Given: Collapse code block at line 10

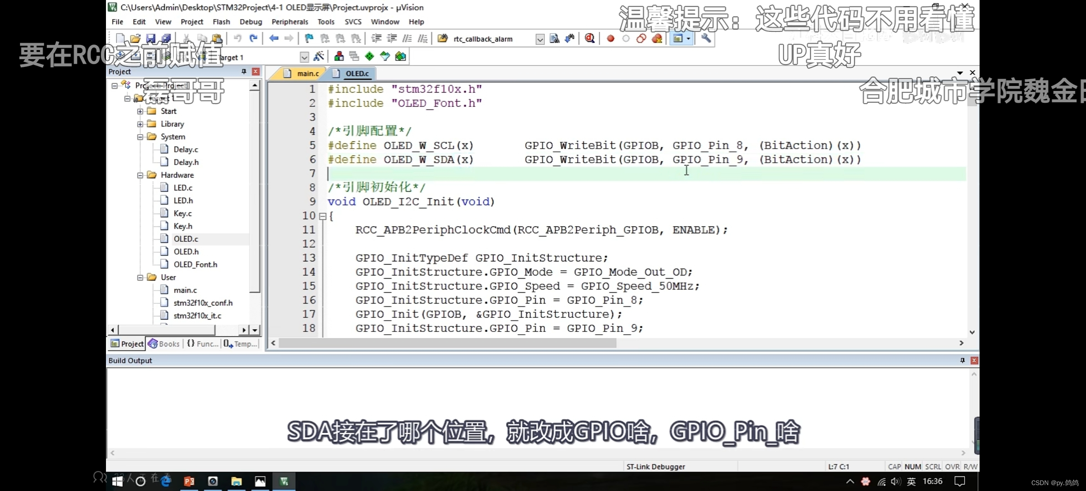Looking at the screenshot, I should coord(322,216).
